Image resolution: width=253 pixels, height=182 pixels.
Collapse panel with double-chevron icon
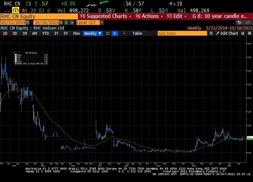coord(212,33)
